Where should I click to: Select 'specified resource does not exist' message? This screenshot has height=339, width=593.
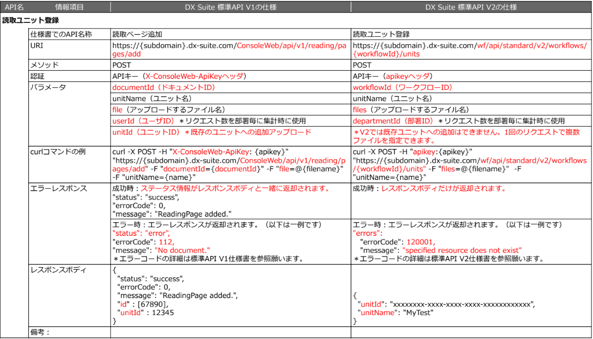462,250
